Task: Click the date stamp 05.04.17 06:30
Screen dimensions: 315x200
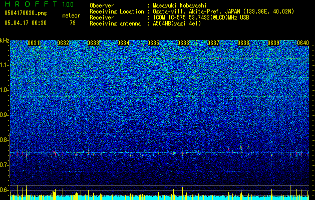Action: click(x=26, y=23)
